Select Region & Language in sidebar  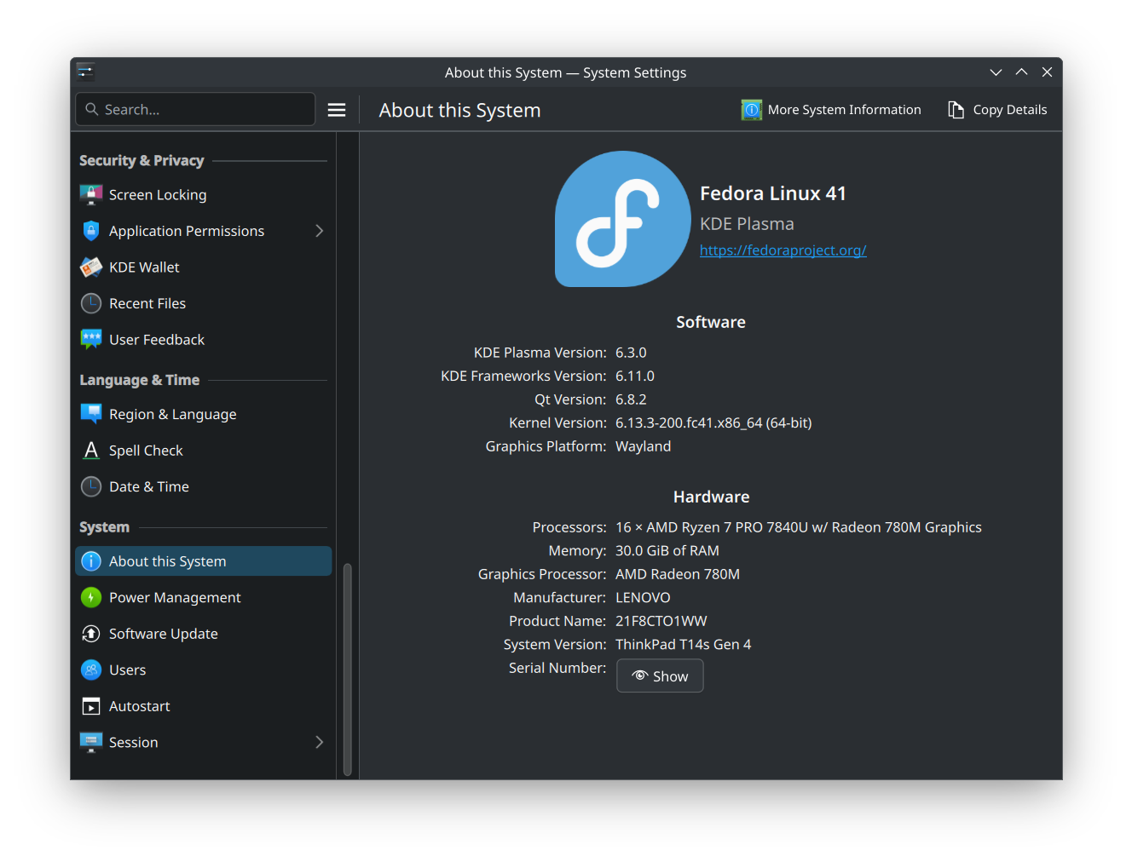pos(172,415)
